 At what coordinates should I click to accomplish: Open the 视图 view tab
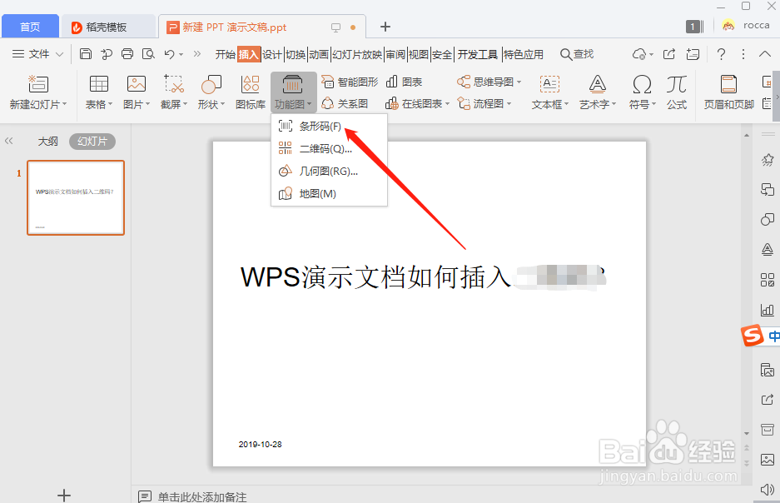[x=419, y=54]
